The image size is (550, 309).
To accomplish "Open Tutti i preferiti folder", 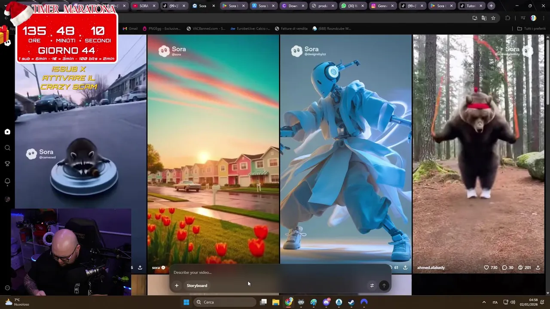I will click(531, 29).
